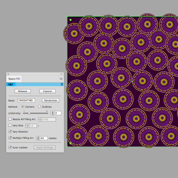Viewport: 178px width, 178px height.
Task: Click the crown icon in the blue bar
Action: 10,84
